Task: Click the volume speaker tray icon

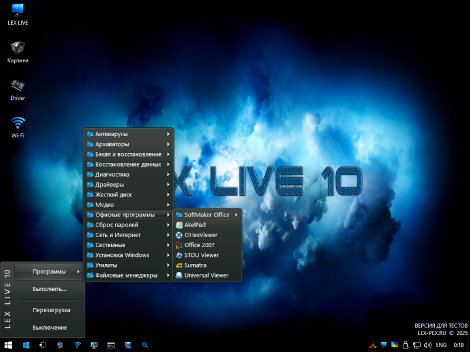Action: coord(428,345)
